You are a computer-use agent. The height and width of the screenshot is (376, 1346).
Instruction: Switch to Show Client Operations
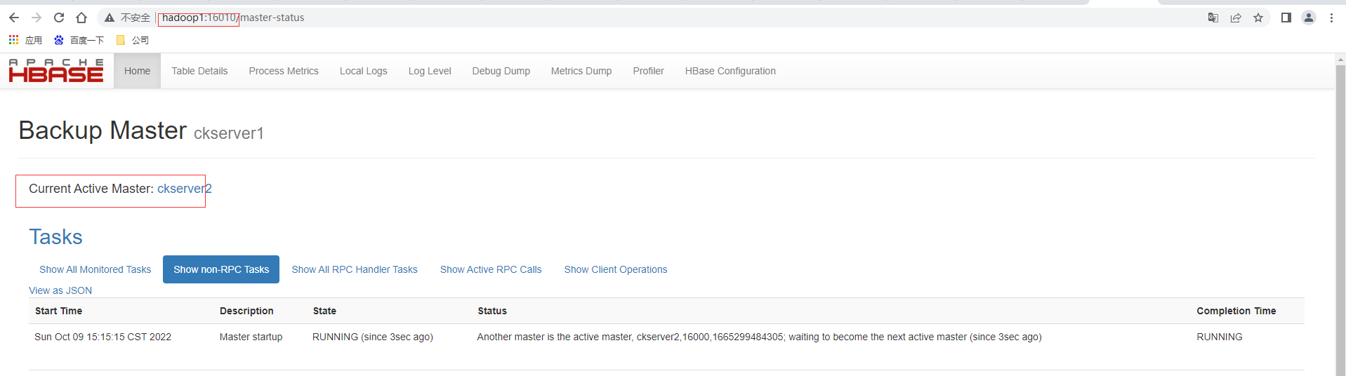coord(616,269)
